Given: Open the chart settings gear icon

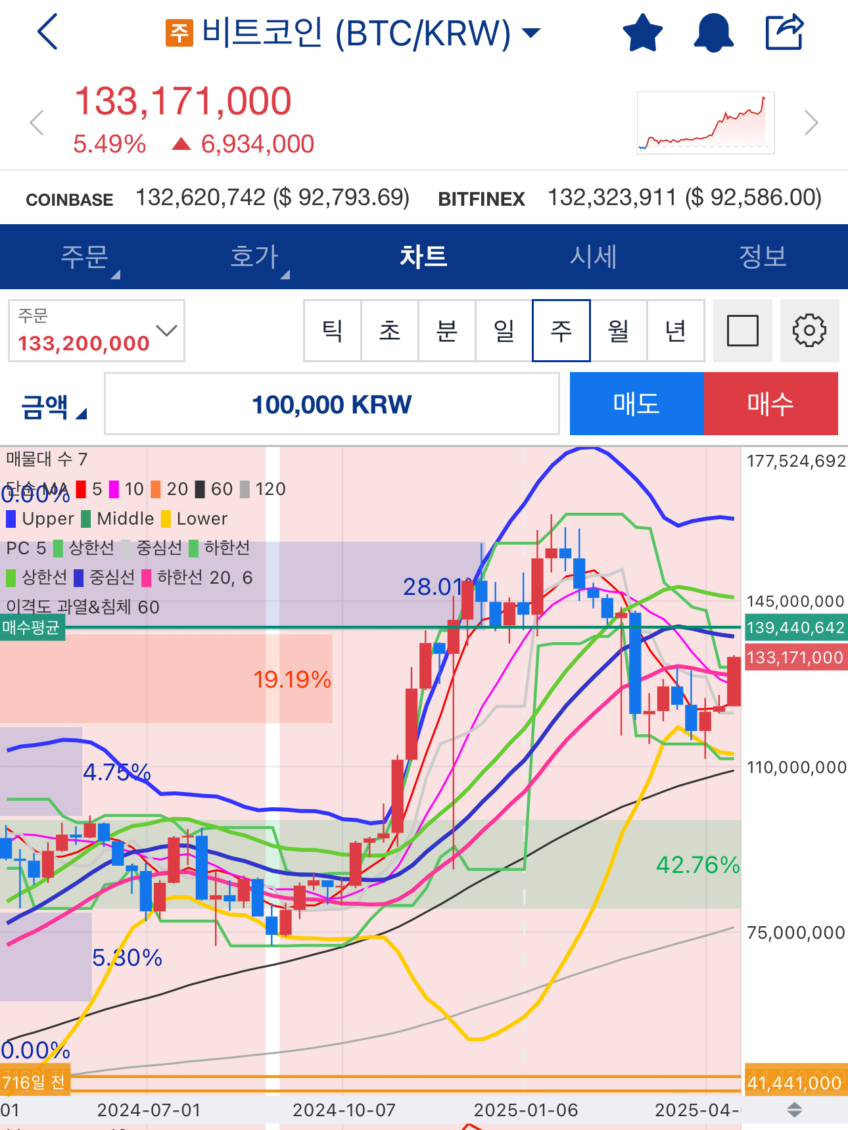Looking at the screenshot, I should click(x=809, y=331).
